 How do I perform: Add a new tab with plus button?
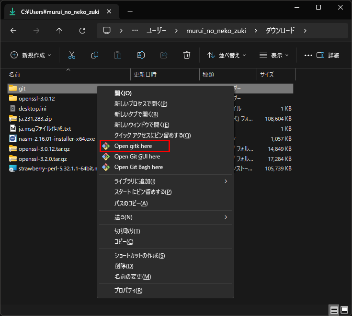130,11
